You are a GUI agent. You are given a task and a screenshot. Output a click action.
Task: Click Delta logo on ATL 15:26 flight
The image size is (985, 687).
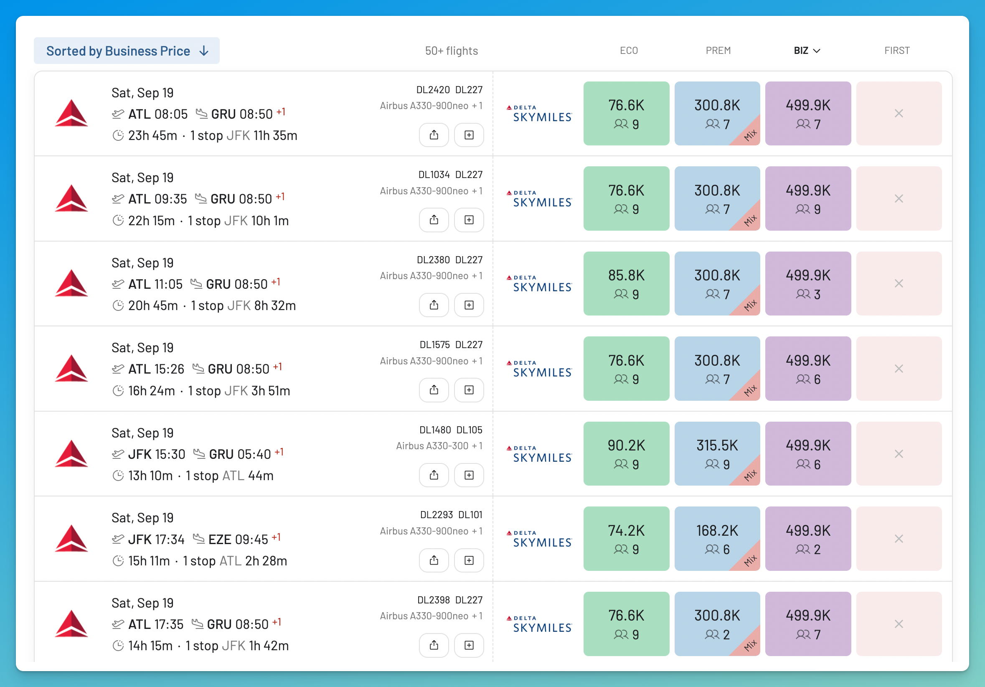[71, 368]
